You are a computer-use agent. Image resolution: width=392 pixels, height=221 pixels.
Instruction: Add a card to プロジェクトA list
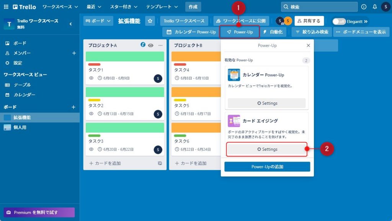[105, 163]
